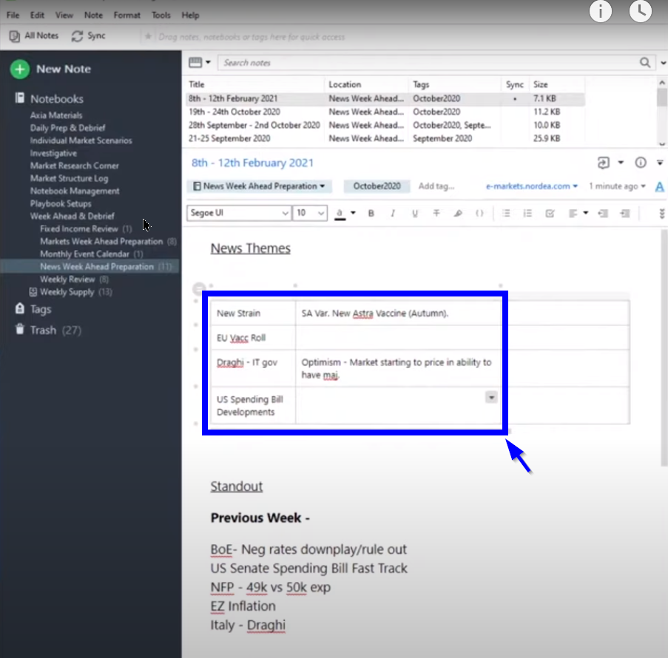Toggle underline formatting
668x658 pixels.
coord(414,214)
